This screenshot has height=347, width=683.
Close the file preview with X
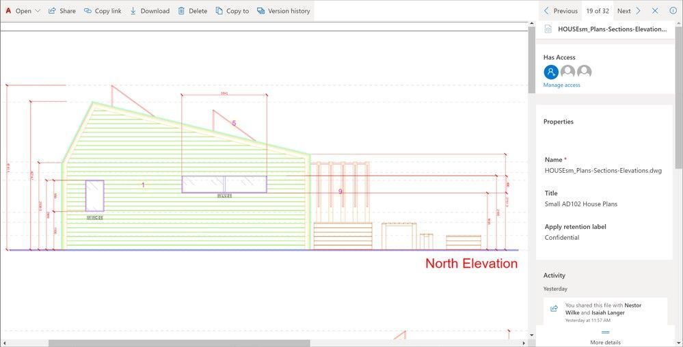click(x=655, y=11)
